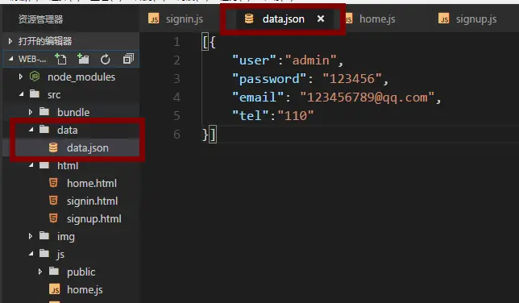Expand the 打开的编辑器 section
The image size is (519, 303).
pos(10,41)
